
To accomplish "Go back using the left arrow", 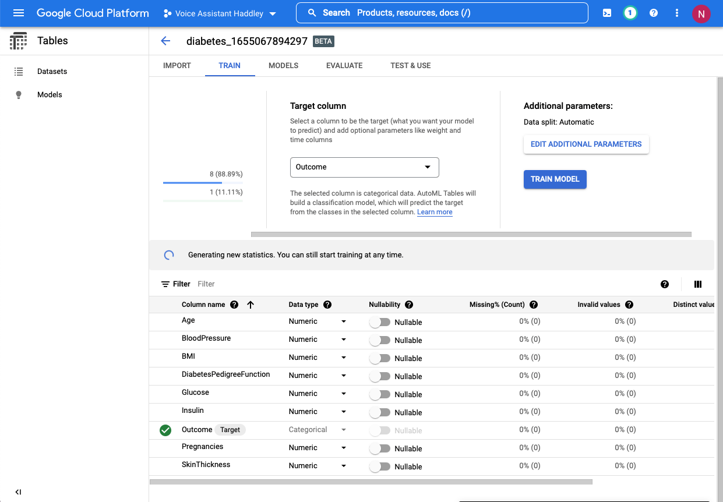I will [x=165, y=41].
